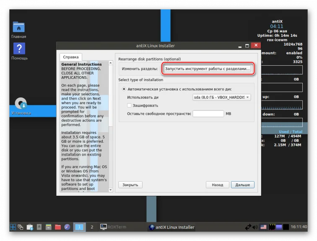The image size is (317, 241).
Task: Open the package installer icon in taskbar
Action: (30, 227)
